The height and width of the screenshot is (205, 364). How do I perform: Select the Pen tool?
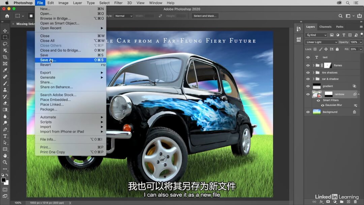[x=5, y=129]
